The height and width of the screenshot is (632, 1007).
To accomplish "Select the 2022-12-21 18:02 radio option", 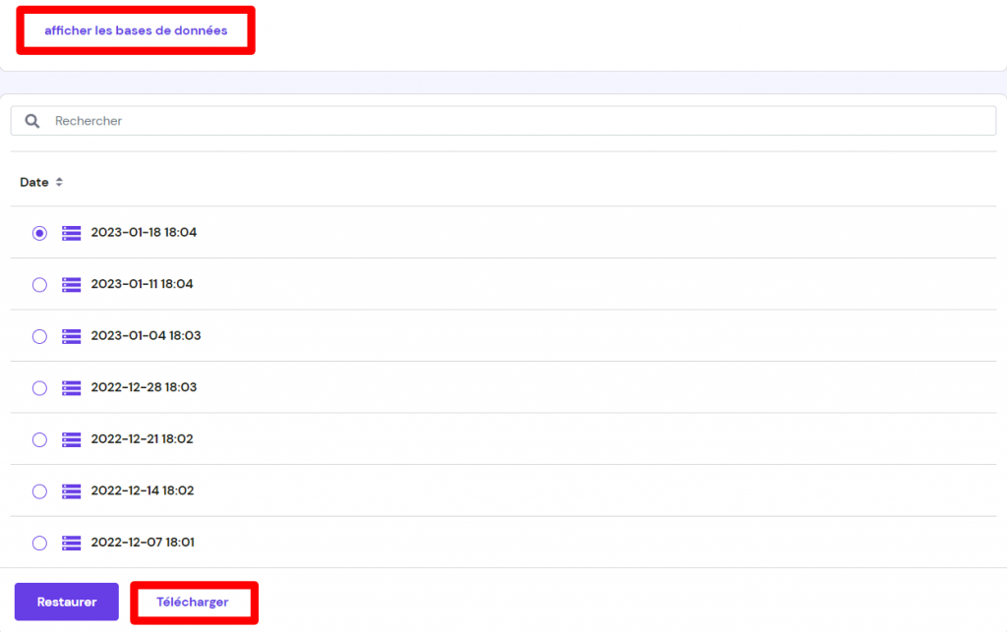I will [39, 439].
